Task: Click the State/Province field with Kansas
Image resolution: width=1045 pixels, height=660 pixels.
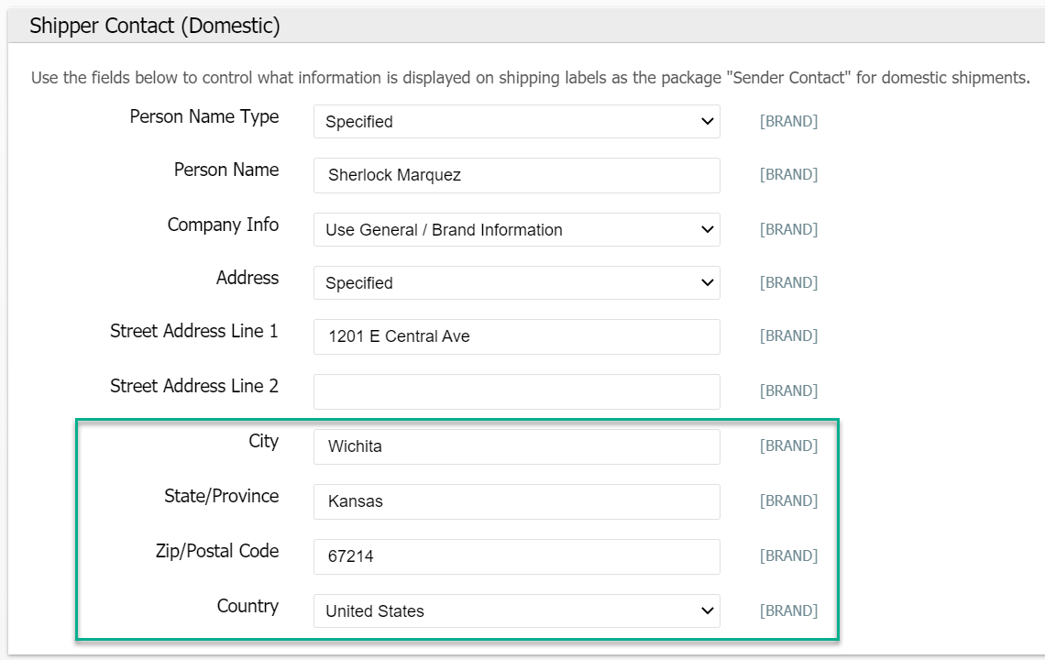Action: 516,501
